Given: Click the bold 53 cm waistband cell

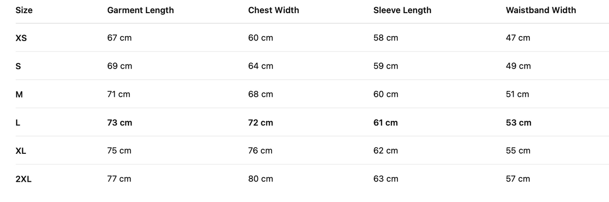Looking at the screenshot, I should tap(519, 123).
